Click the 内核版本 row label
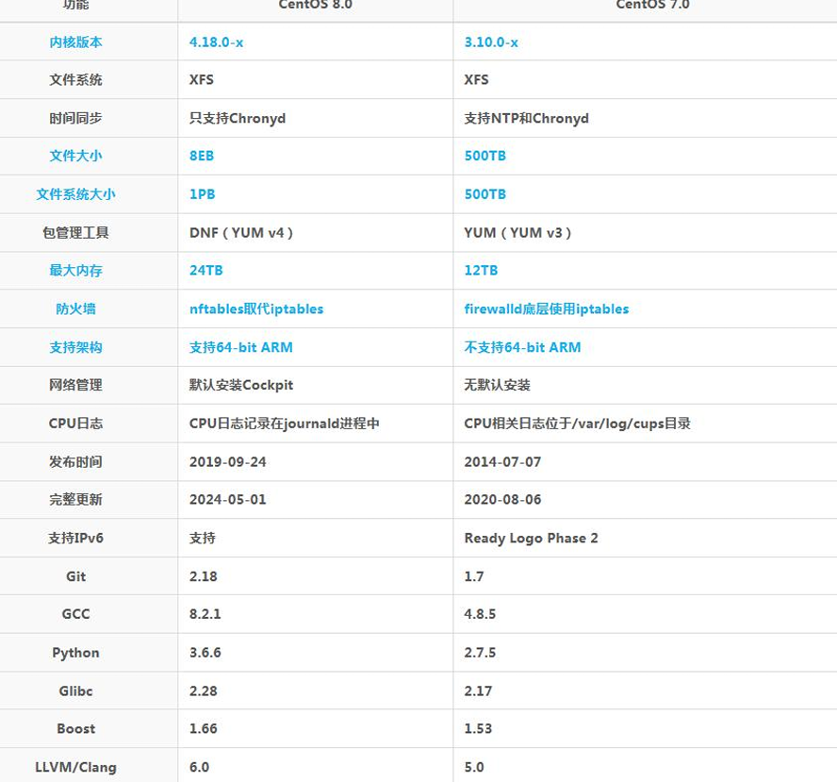The image size is (837, 782). (75, 42)
